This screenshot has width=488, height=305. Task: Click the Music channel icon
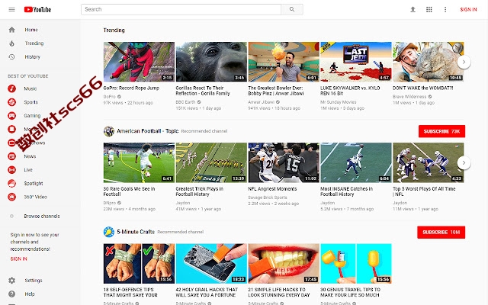click(x=12, y=88)
